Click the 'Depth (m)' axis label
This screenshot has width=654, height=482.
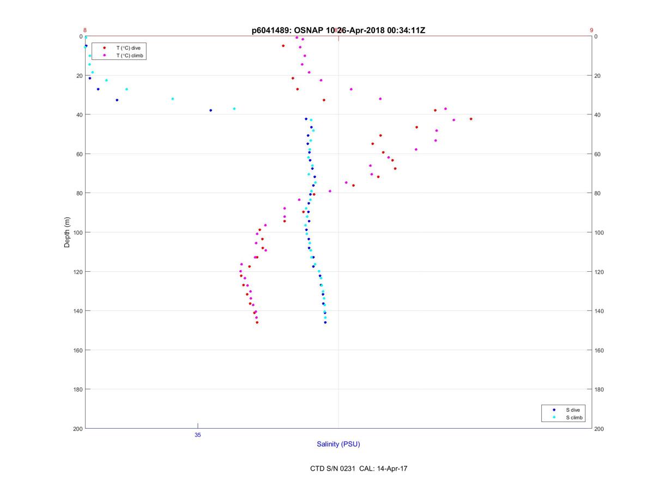[x=68, y=233]
